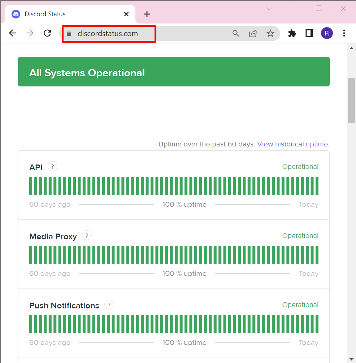Reload the Discord Status page
This screenshot has height=363, width=356.
click(x=47, y=33)
